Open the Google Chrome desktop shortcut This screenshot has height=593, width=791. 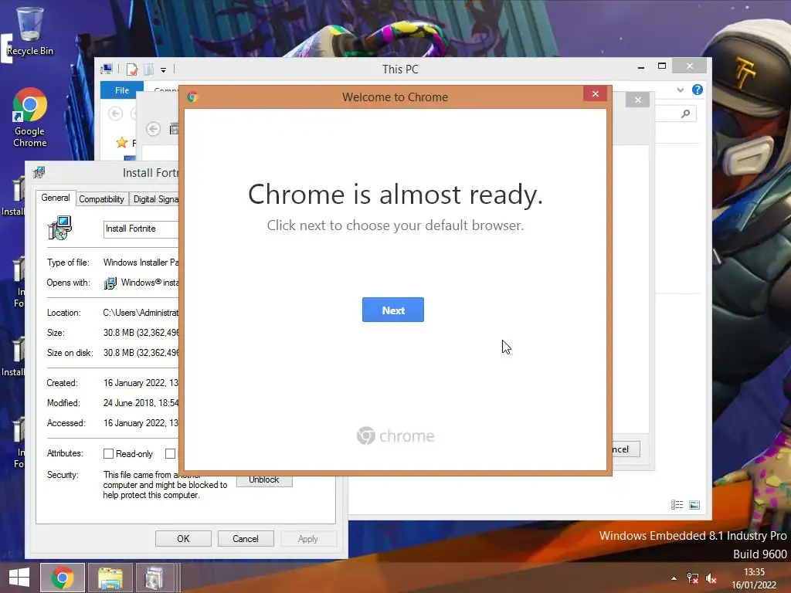(x=30, y=117)
